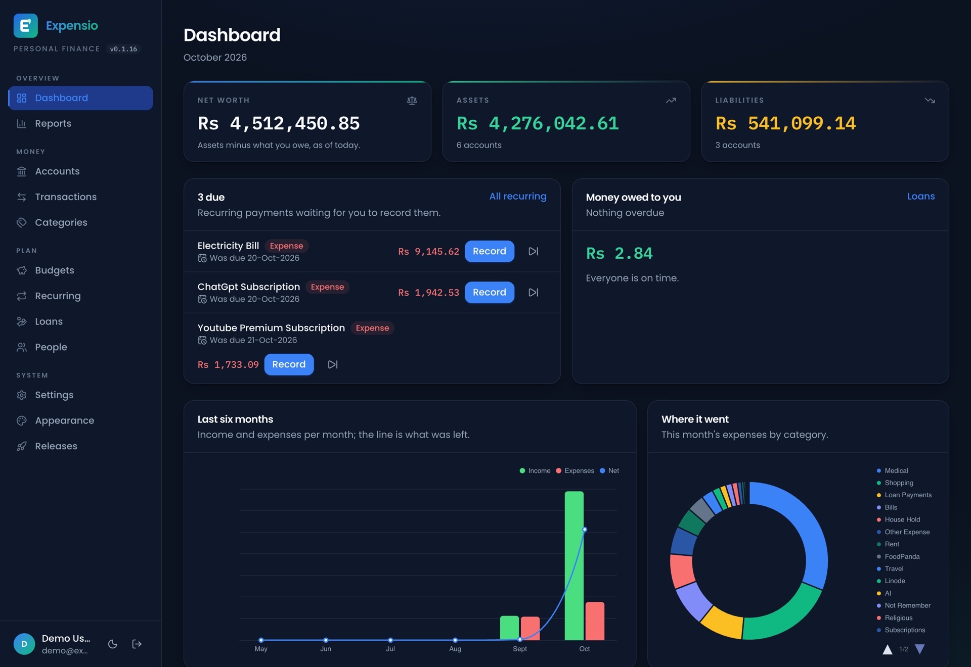Record the Youtube Premium Subscription payment

(289, 364)
